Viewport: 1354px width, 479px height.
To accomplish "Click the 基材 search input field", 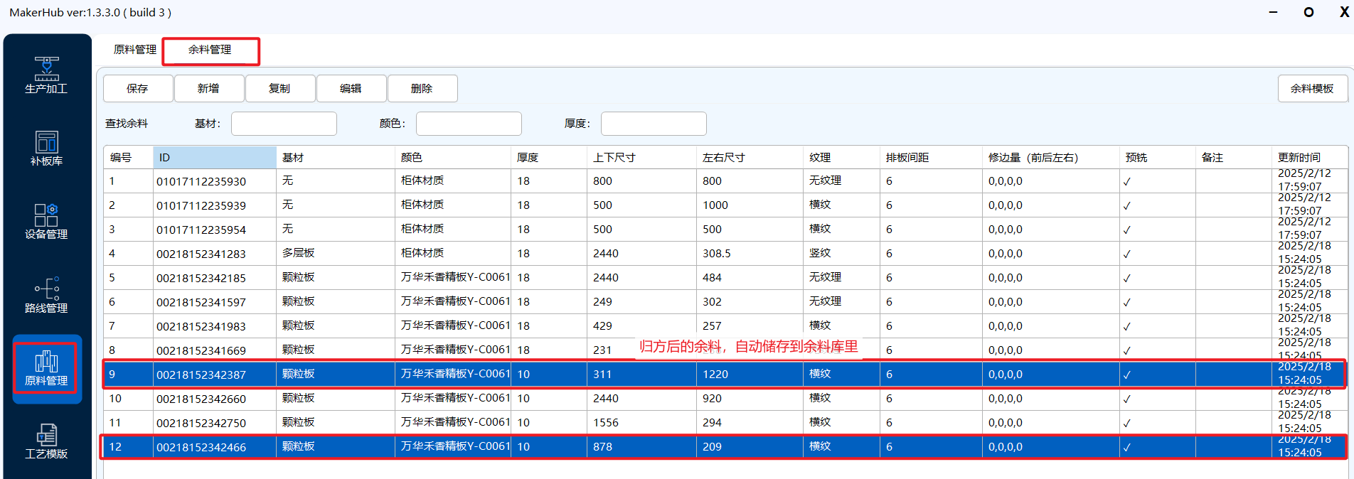I will 284,124.
